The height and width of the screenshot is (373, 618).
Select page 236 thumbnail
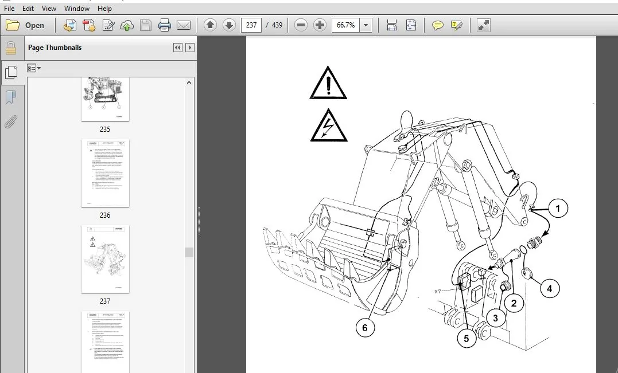pyautogui.click(x=105, y=173)
